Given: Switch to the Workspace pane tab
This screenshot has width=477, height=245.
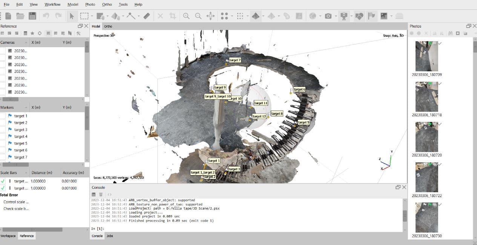Looking at the screenshot, I should point(8,236).
